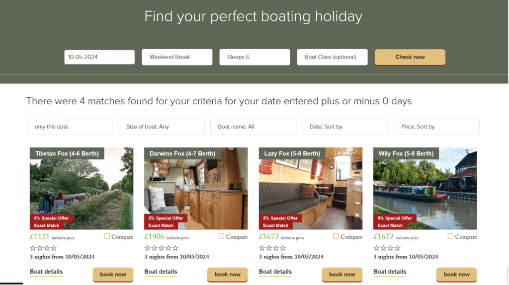The width and height of the screenshot is (509, 285).
Task: Tick the Compare checkbox for Tibetan Fox
Action: [107, 236]
